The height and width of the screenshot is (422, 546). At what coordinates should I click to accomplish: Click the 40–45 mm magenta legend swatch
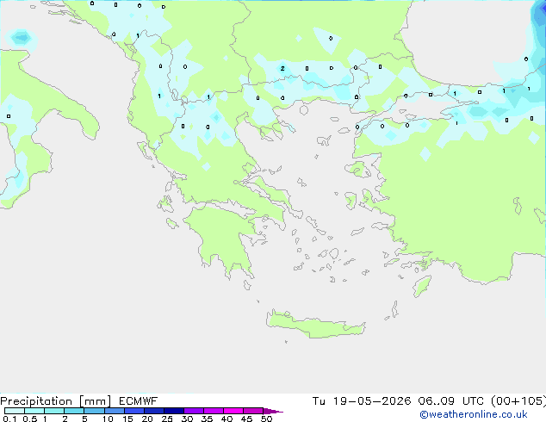pyautogui.click(x=233, y=411)
